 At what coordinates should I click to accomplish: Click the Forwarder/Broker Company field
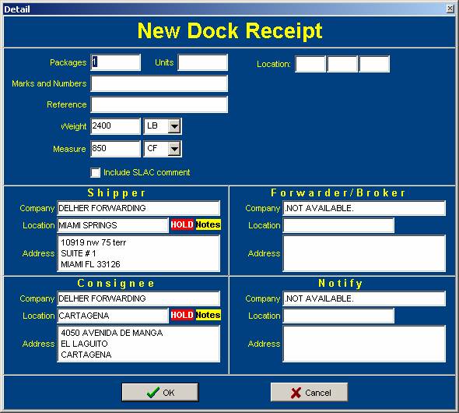click(x=364, y=208)
